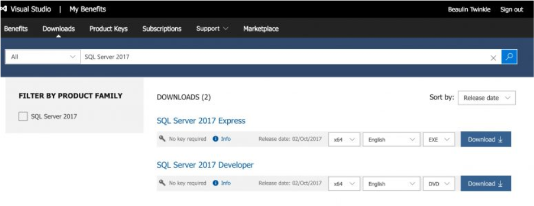Screen dimensions: 534x206
Task: Tick the SQL Server 2017 product family checkbox
Action: 23,117
